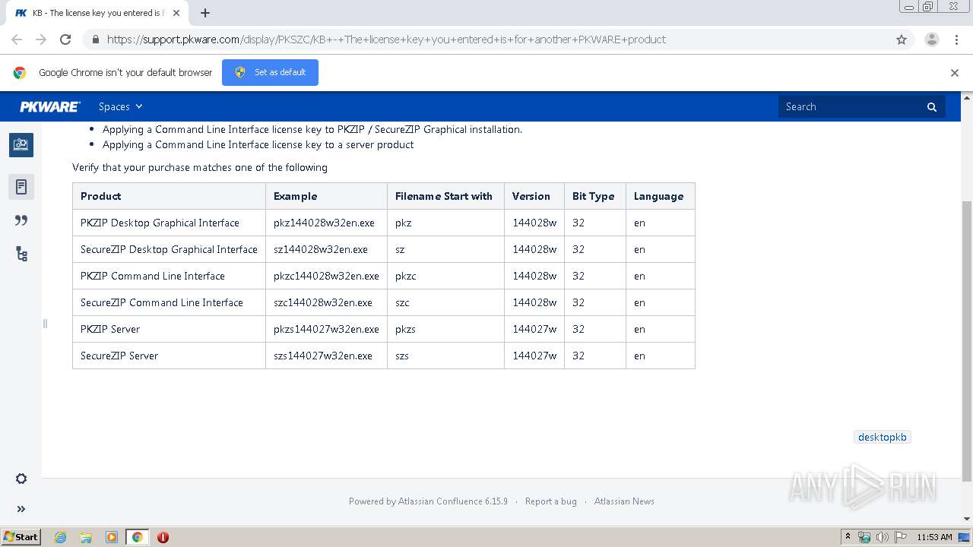Click cell PKZIP Command Line Interface

click(169, 276)
